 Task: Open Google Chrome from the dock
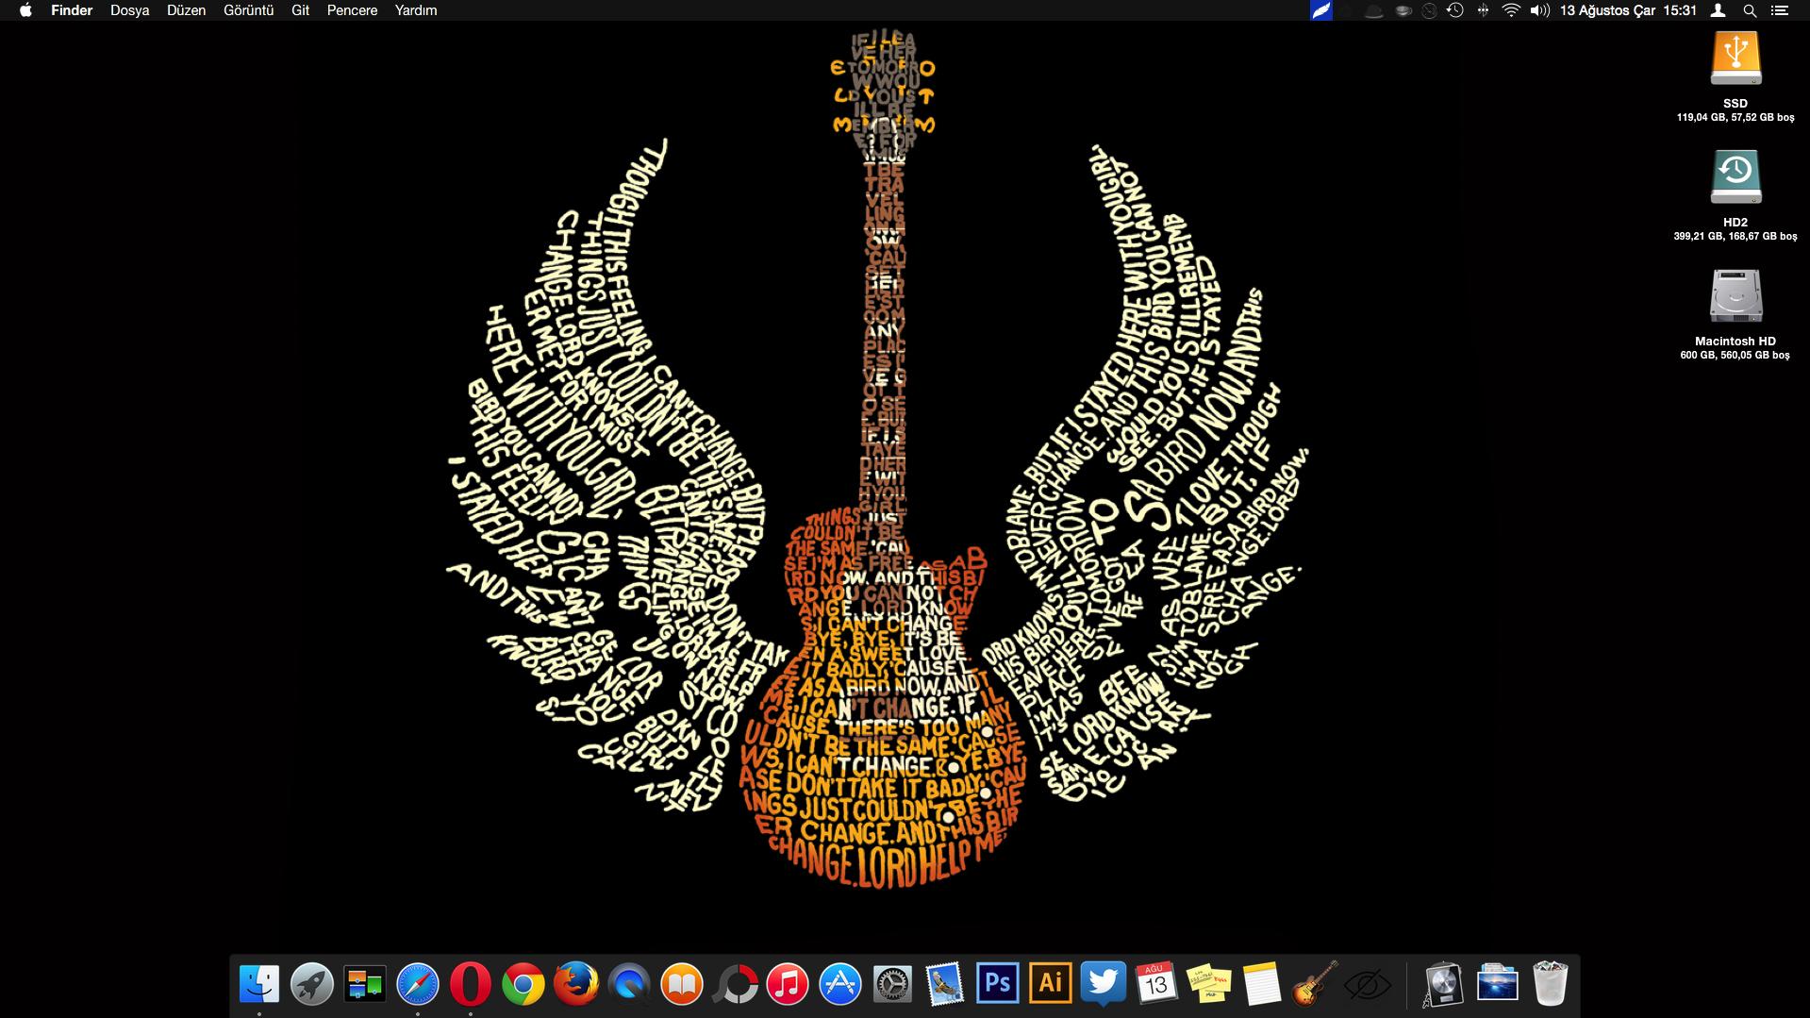pos(523,985)
